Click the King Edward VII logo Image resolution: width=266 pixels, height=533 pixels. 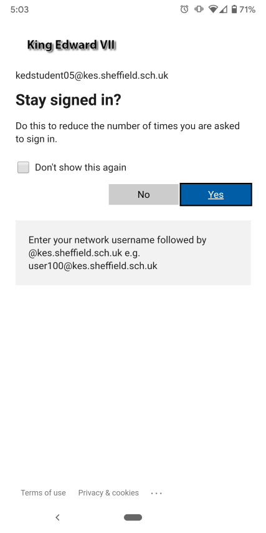pos(72,45)
